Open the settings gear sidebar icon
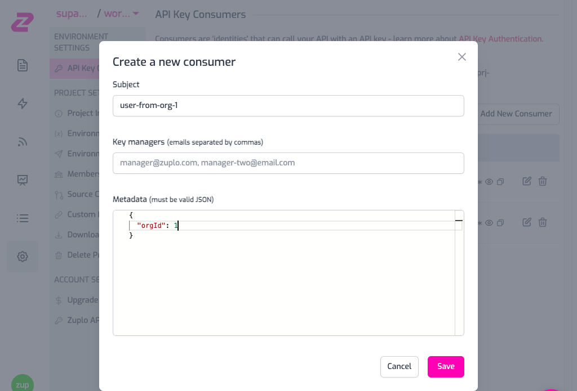577x391 pixels. (23, 257)
